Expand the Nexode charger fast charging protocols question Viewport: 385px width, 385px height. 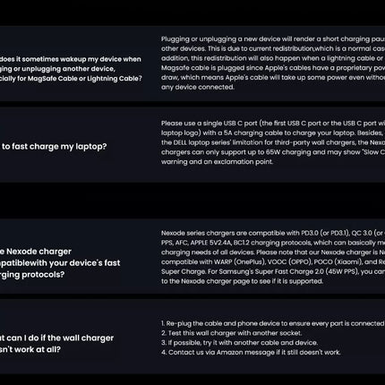click(x=60, y=263)
